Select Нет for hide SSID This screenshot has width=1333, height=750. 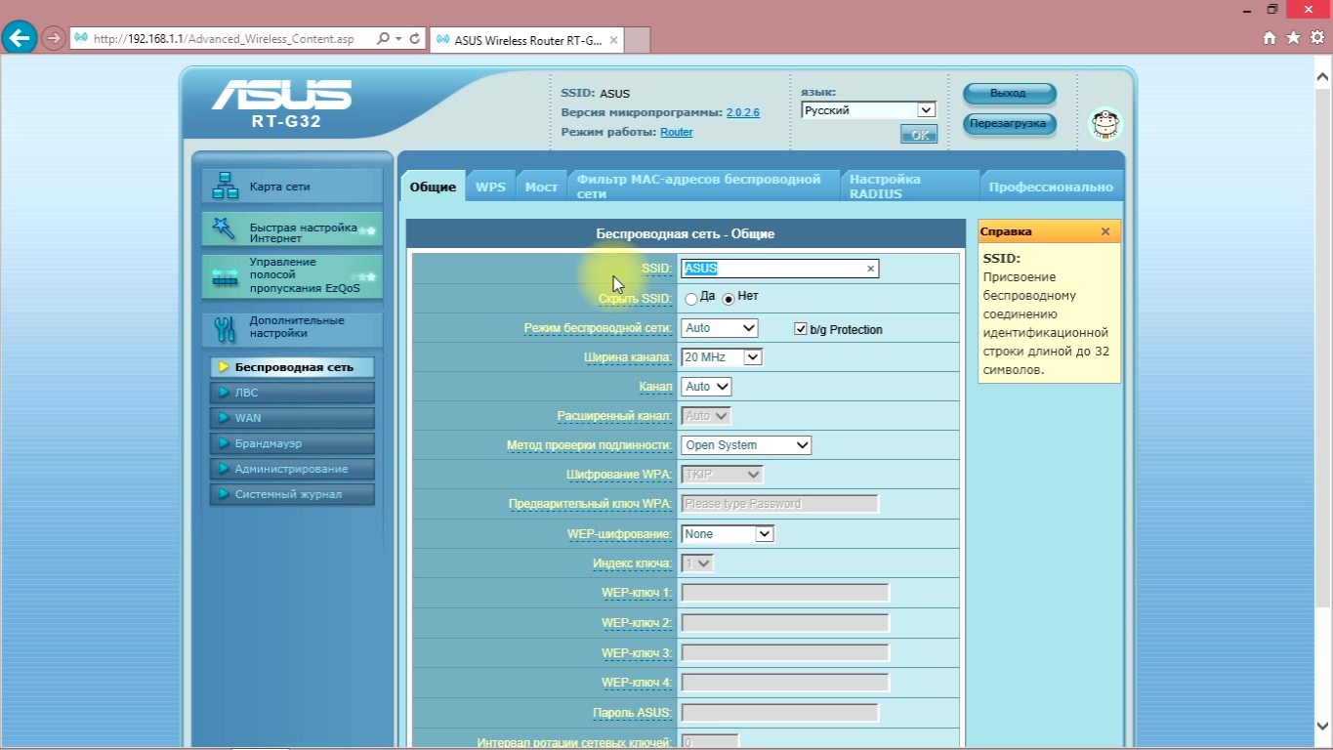[729, 298]
